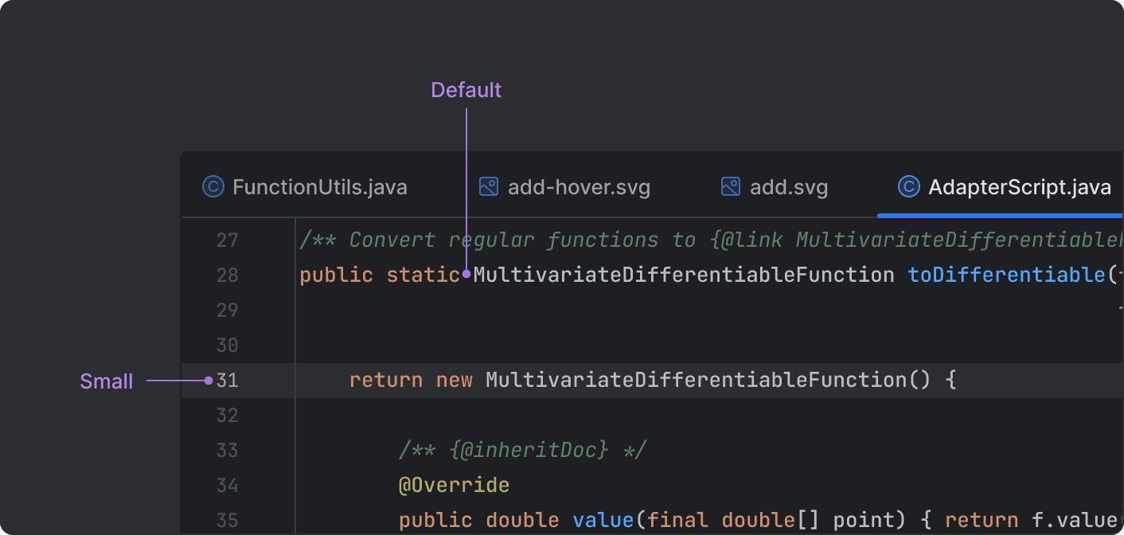This screenshot has width=1124, height=535.
Task: Click the image icon on add-hover.svg tab
Action: tap(488, 187)
